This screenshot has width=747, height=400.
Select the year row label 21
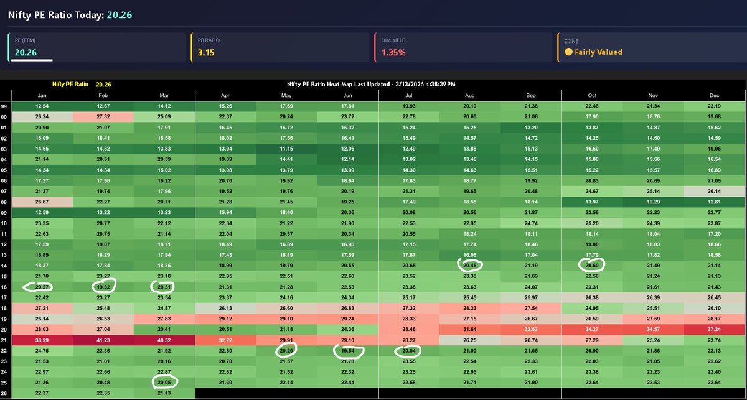pyautogui.click(x=5, y=340)
